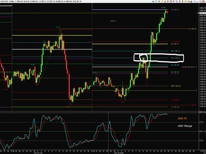Select the pencil drawing tool
Viewport: 206px width, 154px height.
[x=162, y=1]
